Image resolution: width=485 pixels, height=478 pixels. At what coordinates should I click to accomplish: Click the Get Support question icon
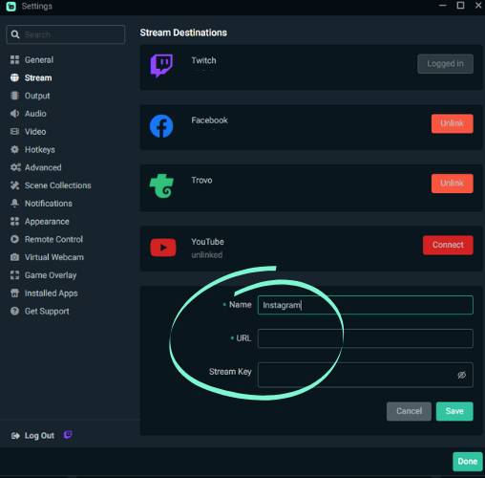(x=14, y=311)
